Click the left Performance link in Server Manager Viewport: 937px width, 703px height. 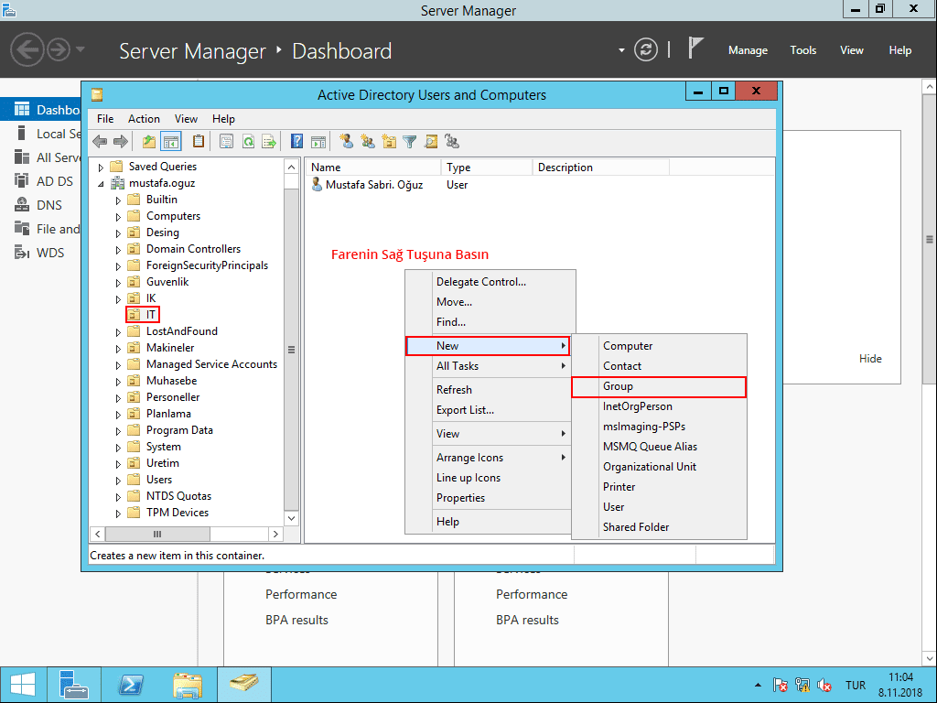coord(301,595)
